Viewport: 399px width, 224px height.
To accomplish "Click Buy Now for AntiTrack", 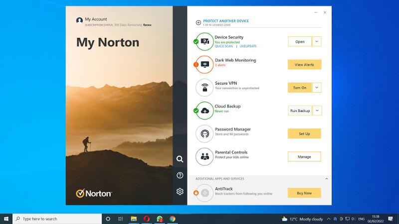I will pyautogui.click(x=304, y=193).
